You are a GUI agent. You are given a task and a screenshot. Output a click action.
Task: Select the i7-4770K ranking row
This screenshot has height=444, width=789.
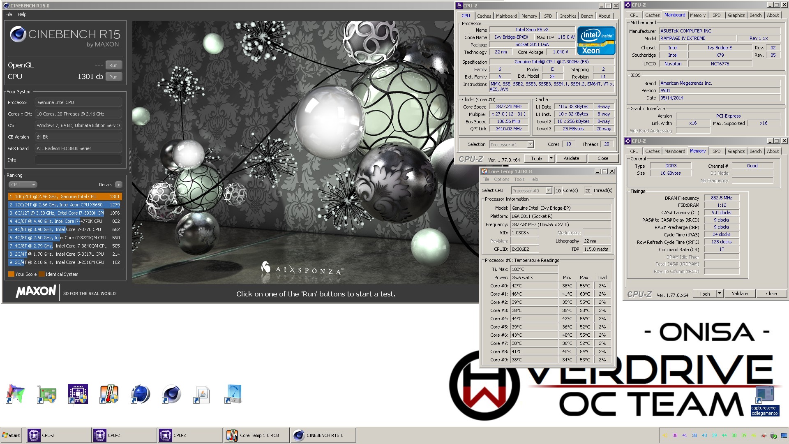click(x=65, y=221)
